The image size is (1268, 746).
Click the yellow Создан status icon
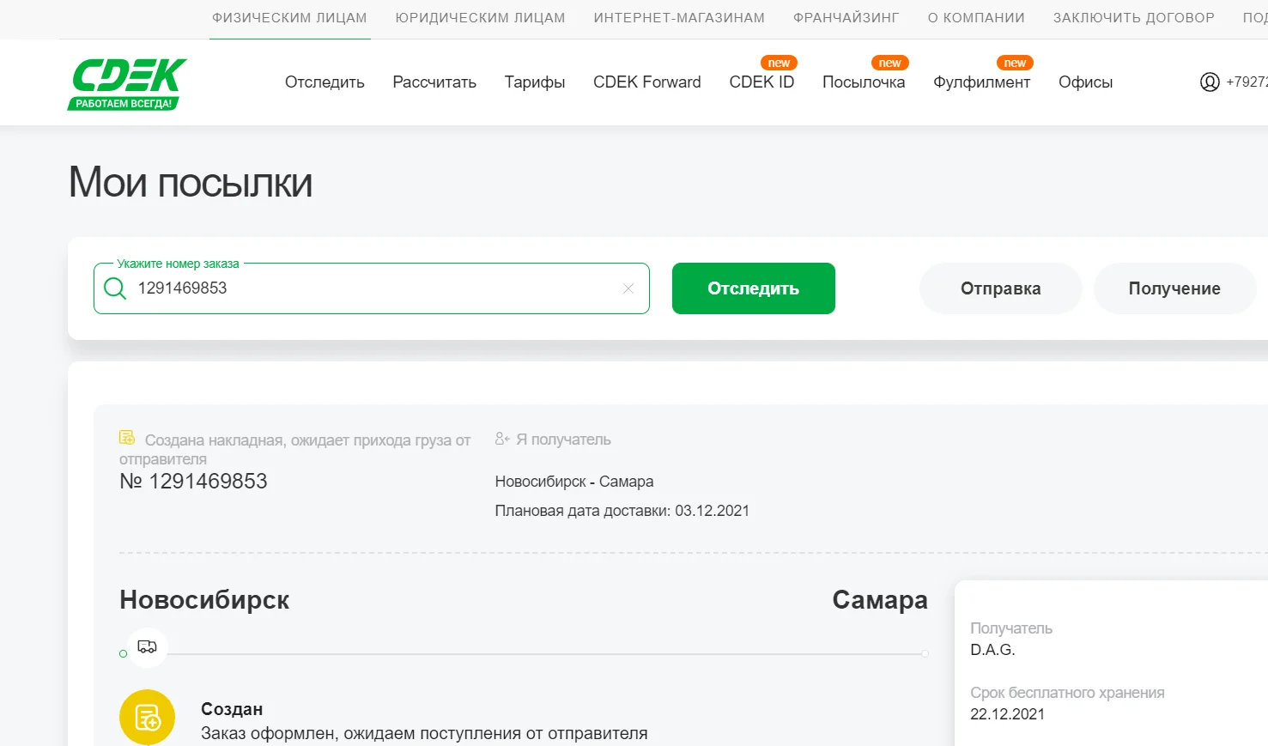tap(147, 717)
